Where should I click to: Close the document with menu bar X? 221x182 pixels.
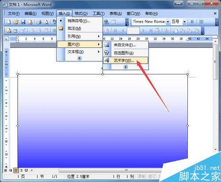[x=215, y=13]
